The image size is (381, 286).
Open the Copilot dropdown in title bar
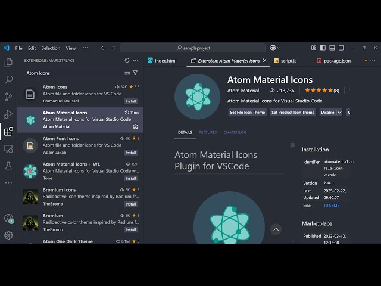point(274,48)
